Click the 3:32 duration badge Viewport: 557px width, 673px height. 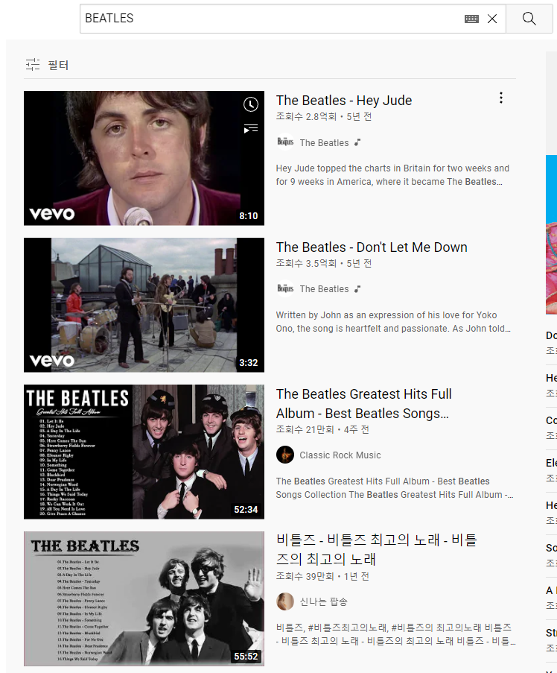tap(249, 363)
